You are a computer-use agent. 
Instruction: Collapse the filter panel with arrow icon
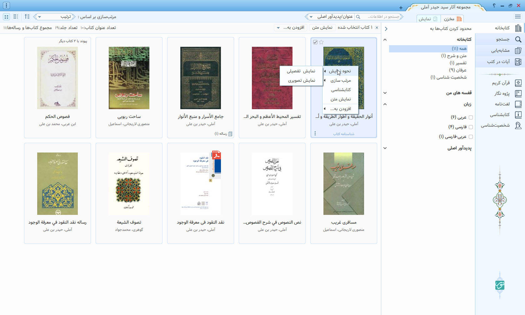coord(386,29)
